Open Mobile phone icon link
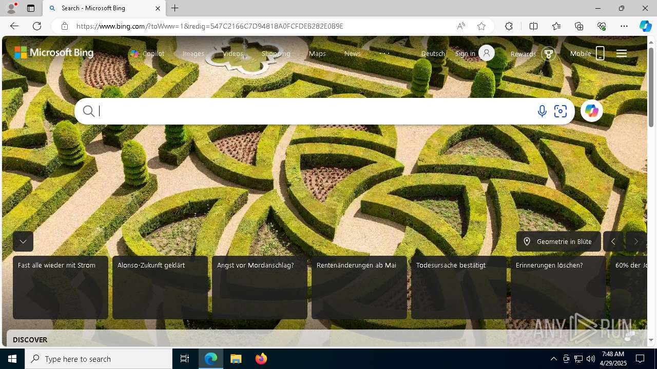 tap(600, 53)
